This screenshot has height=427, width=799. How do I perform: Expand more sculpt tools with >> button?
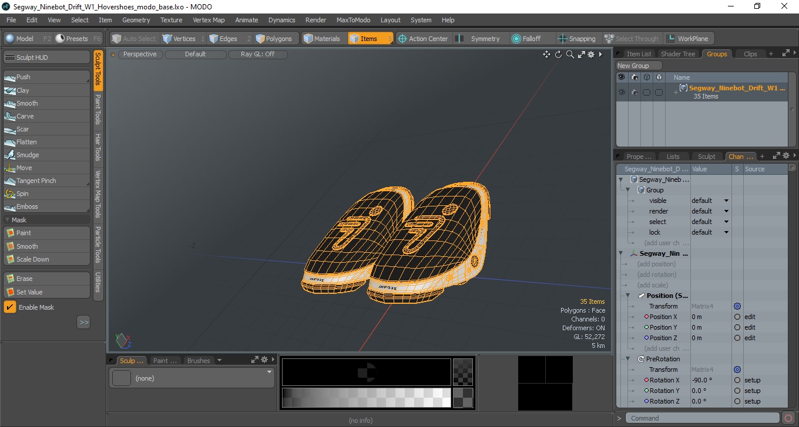point(83,322)
